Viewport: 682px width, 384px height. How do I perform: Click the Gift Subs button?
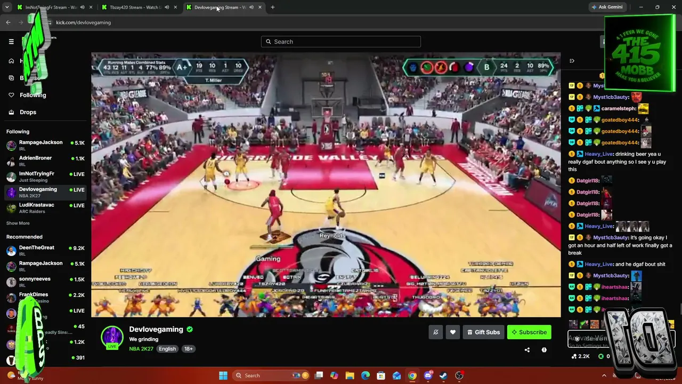coord(483,332)
